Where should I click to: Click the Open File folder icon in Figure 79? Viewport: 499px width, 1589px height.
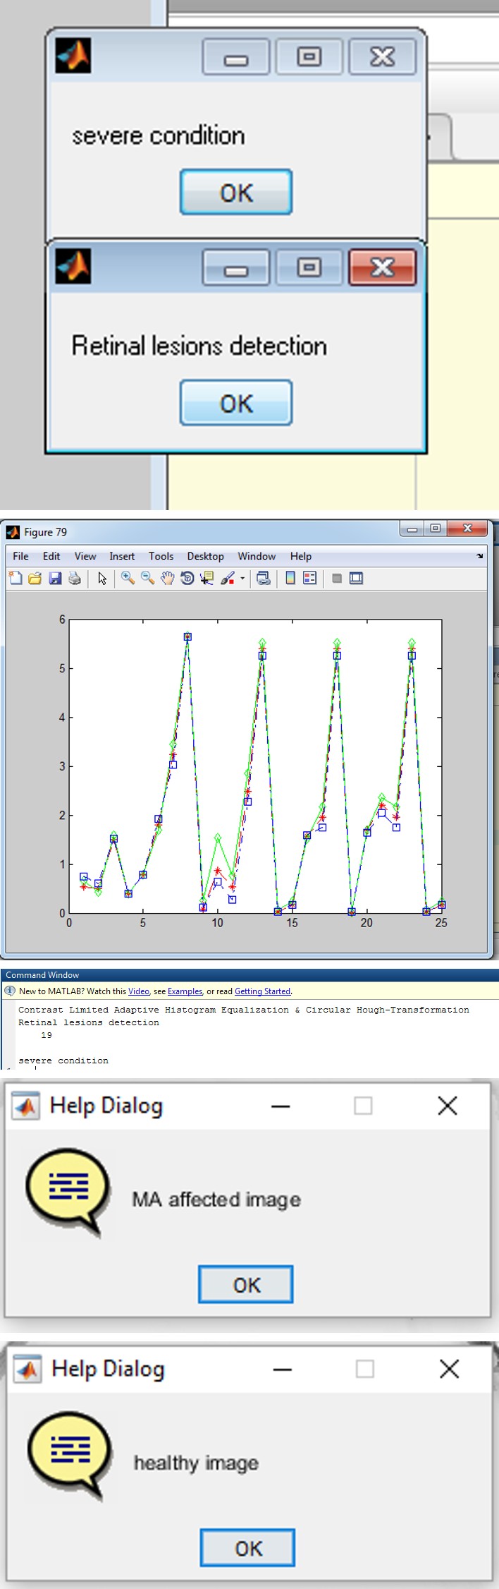point(35,579)
